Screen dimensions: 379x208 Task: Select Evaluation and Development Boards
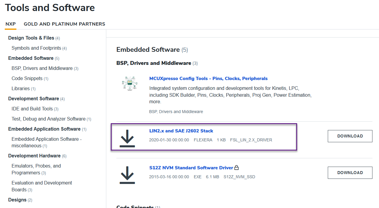41,186
